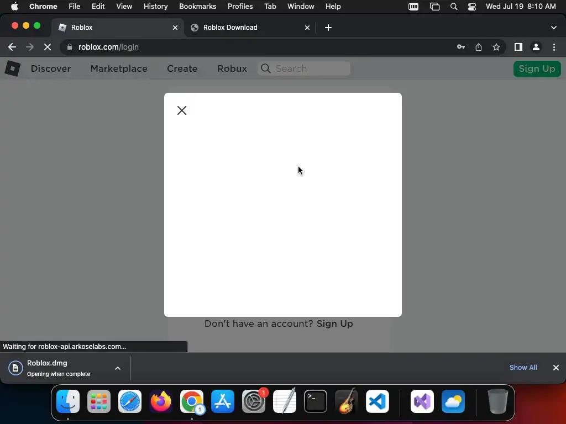Viewport: 566px width, 424px height.
Task: Switch to the Roblox tab
Action: tap(117, 28)
